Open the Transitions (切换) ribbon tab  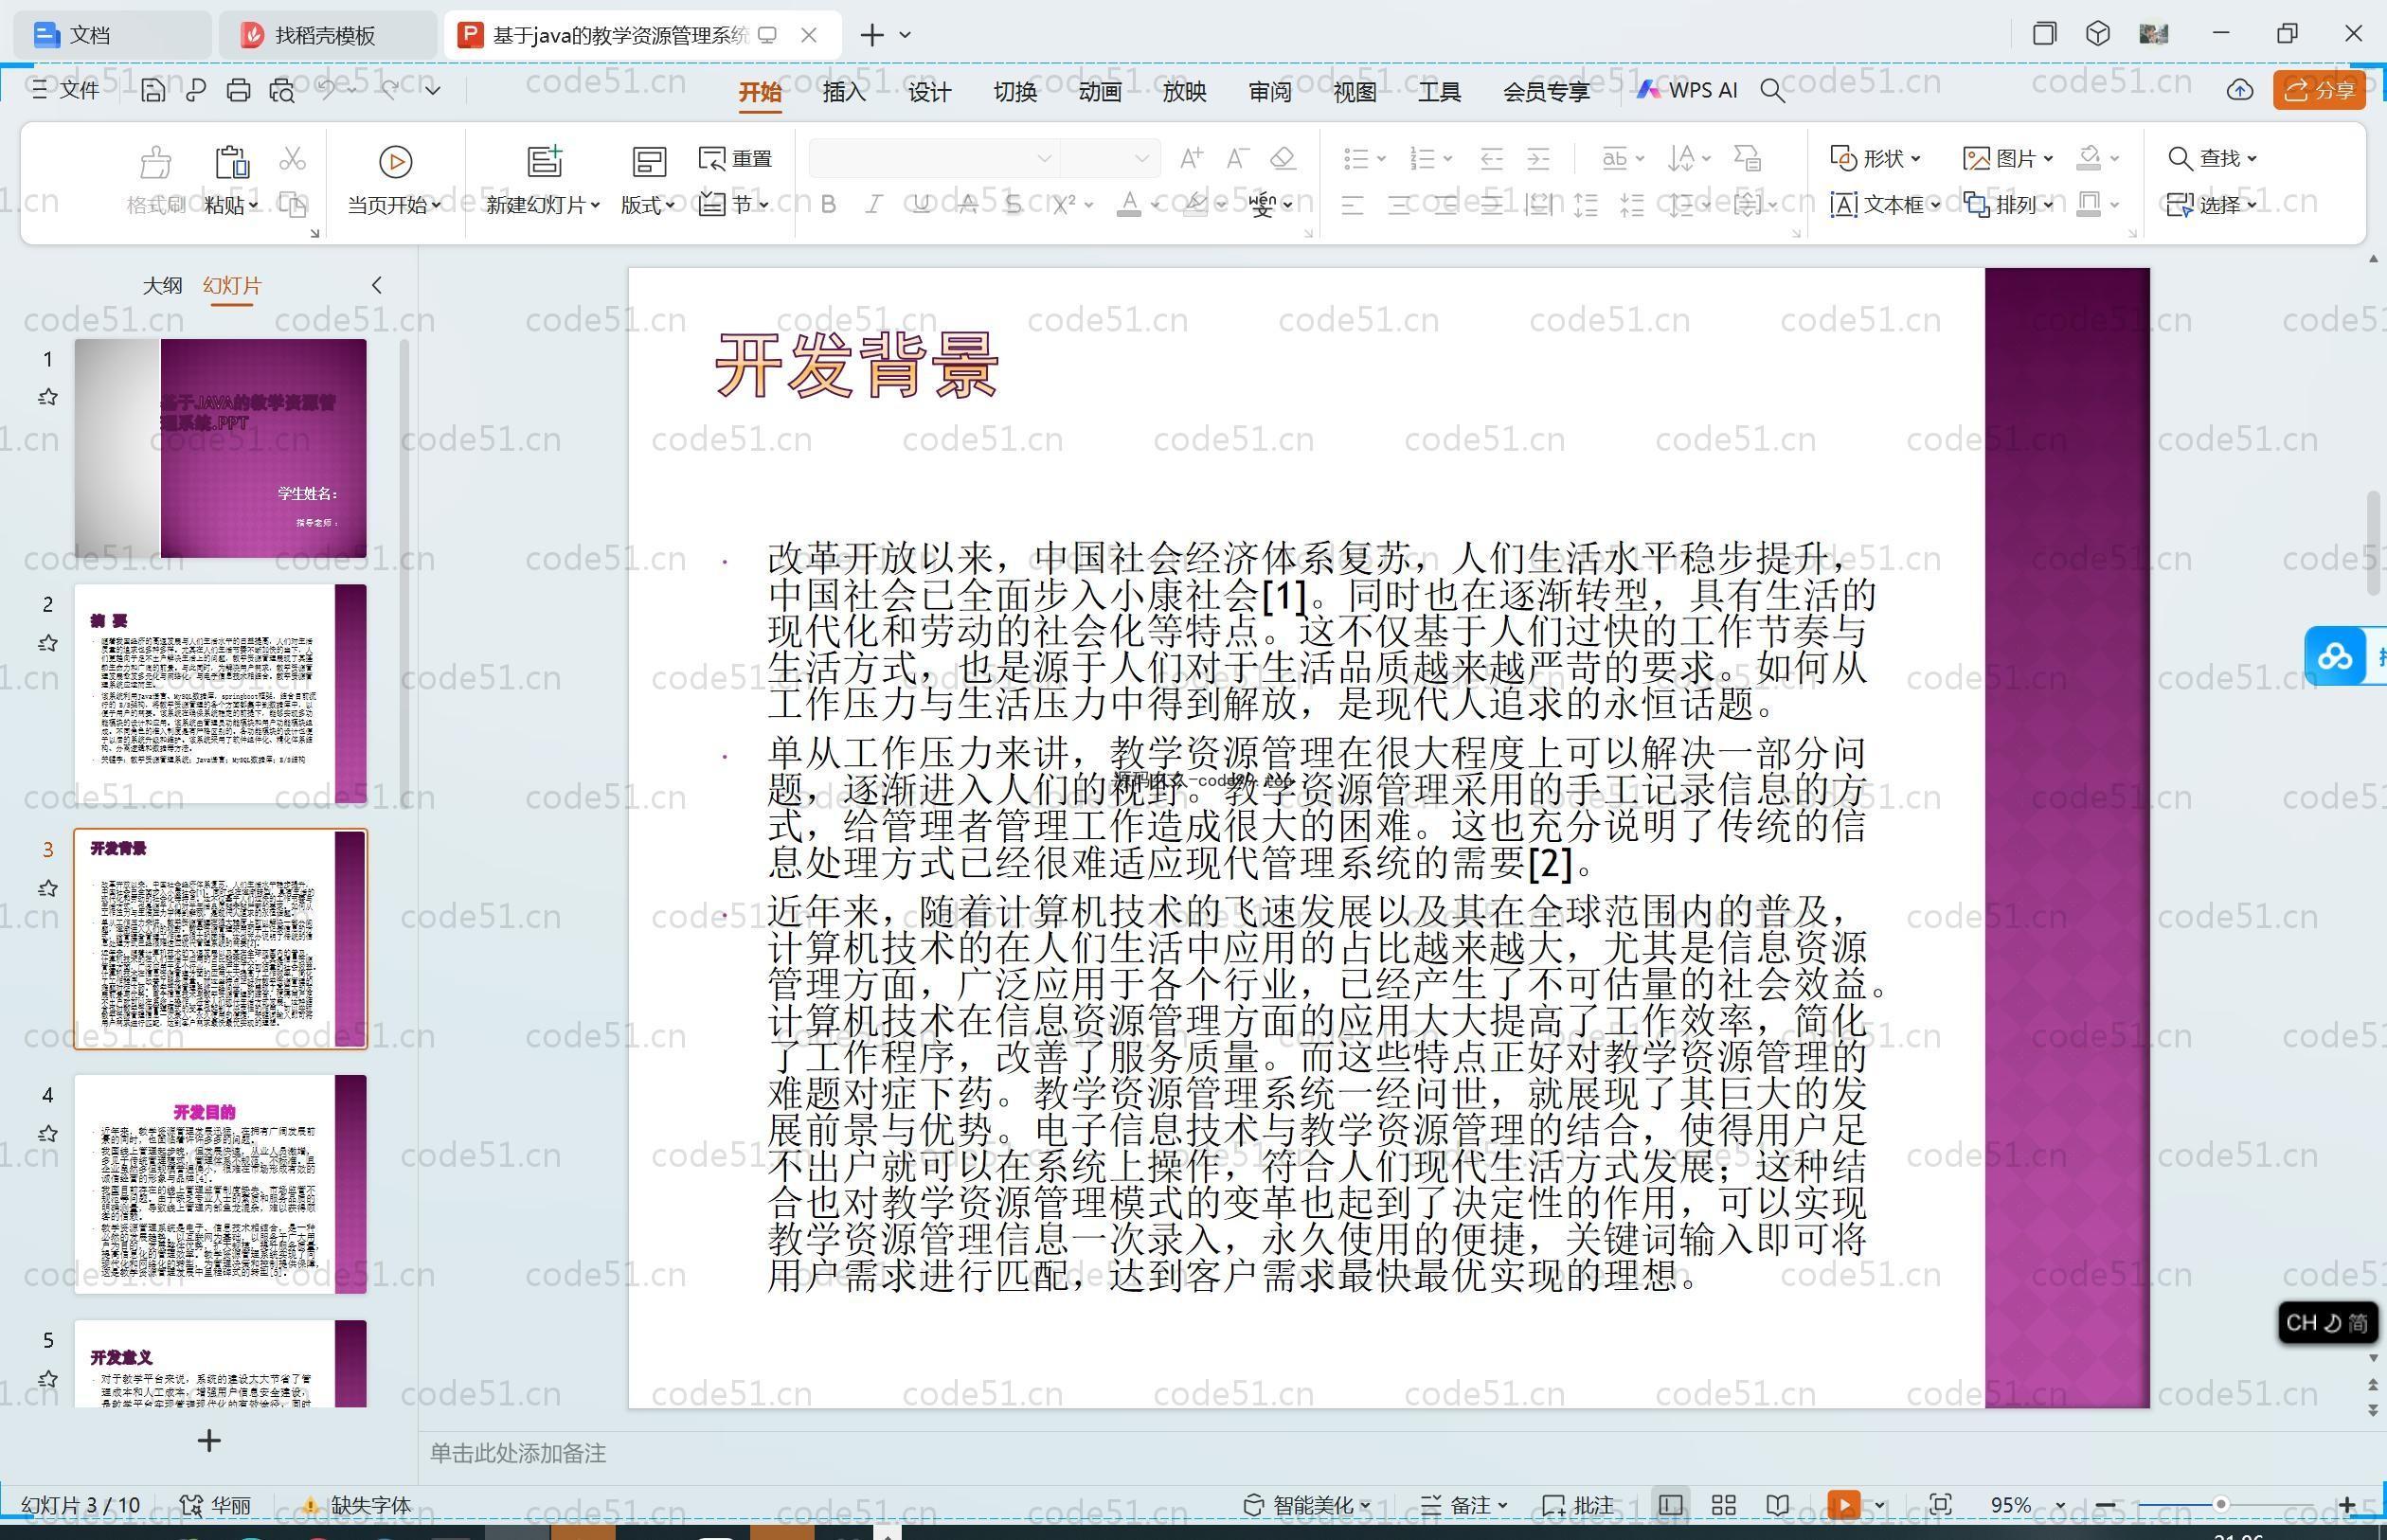tap(1015, 92)
